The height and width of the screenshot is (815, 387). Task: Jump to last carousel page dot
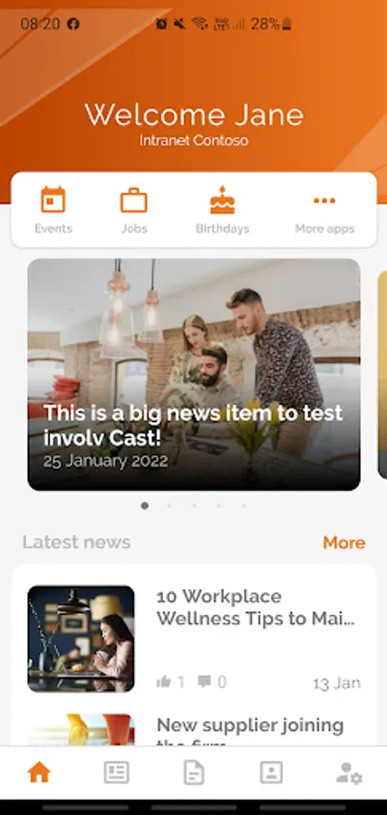(x=244, y=505)
